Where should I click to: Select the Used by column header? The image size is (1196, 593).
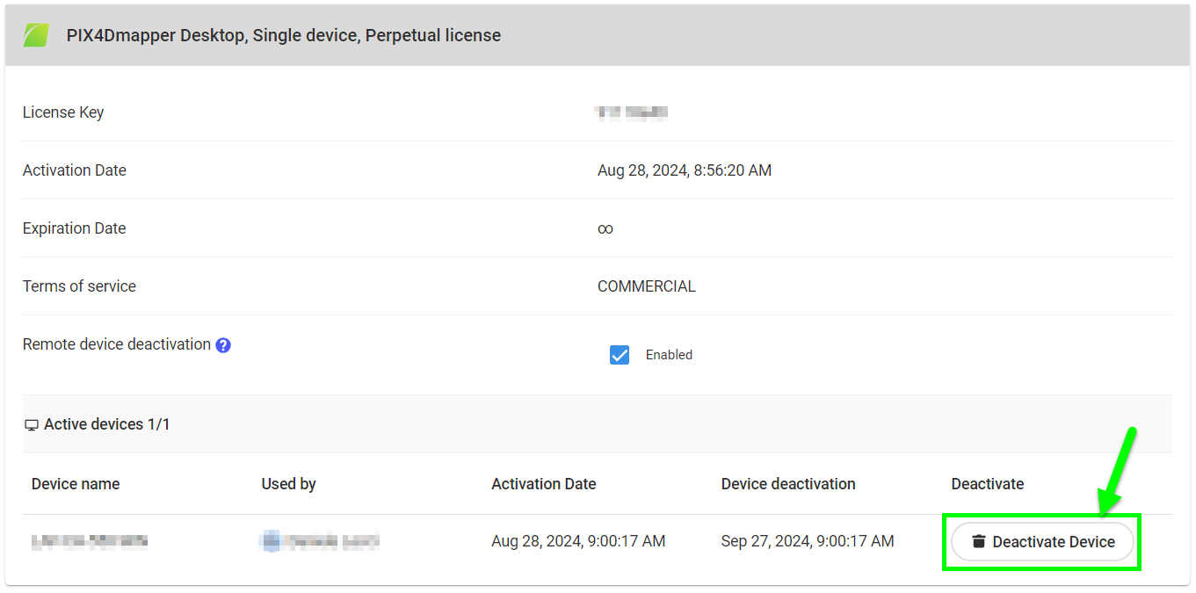coord(288,483)
